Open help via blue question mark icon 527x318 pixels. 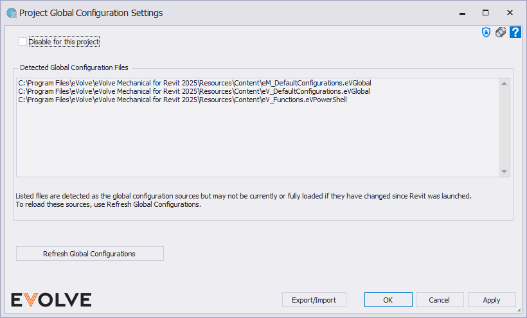point(515,32)
